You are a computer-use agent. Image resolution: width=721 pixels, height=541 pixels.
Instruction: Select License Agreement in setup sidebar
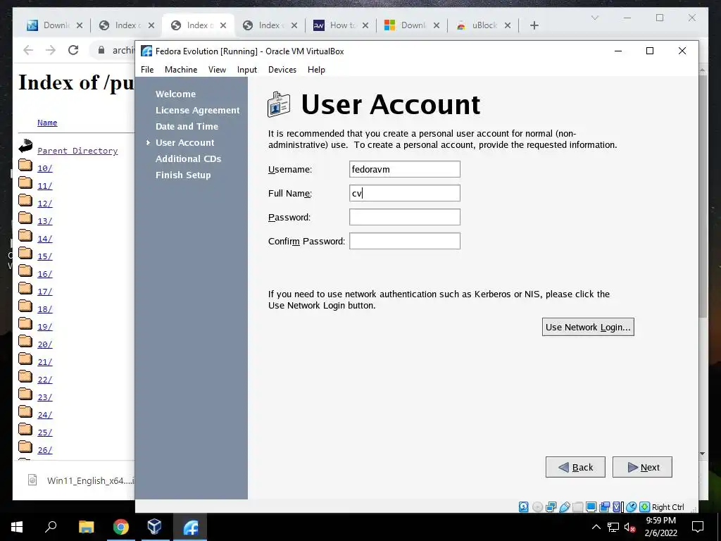tap(197, 110)
